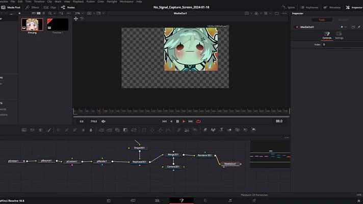The height and width of the screenshot is (204, 363).
Task: Toggle Effects panel button
Action: [32, 8]
